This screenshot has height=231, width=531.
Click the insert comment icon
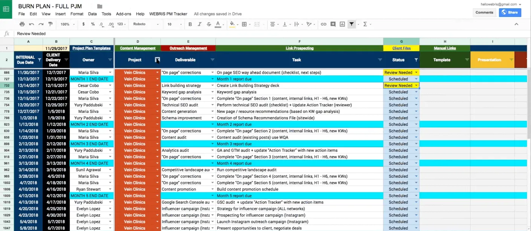point(333,24)
